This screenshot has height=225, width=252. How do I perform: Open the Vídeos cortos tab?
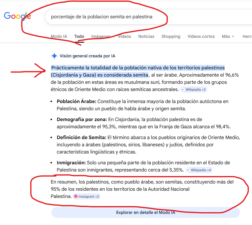pos(201,36)
